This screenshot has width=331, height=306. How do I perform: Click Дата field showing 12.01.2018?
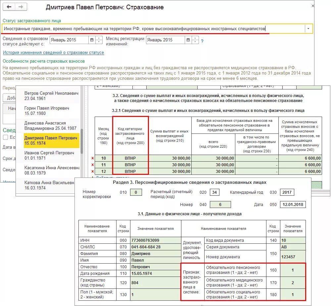tap(293, 204)
